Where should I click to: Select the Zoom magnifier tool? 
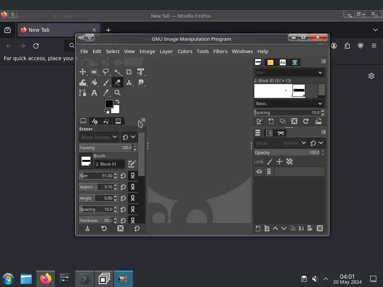tap(117, 93)
